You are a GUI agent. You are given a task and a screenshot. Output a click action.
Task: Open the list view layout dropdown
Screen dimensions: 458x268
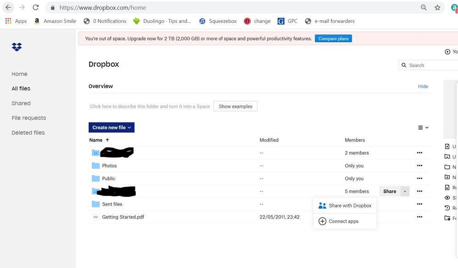pos(423,128)
